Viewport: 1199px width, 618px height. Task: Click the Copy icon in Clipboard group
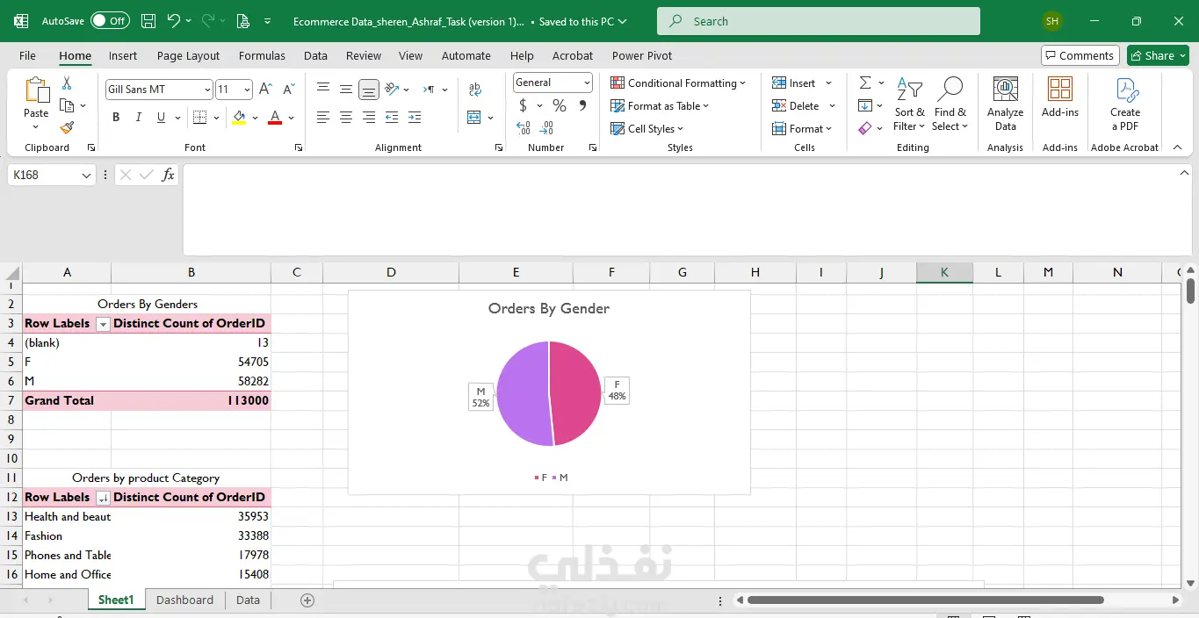pos(67,105)
